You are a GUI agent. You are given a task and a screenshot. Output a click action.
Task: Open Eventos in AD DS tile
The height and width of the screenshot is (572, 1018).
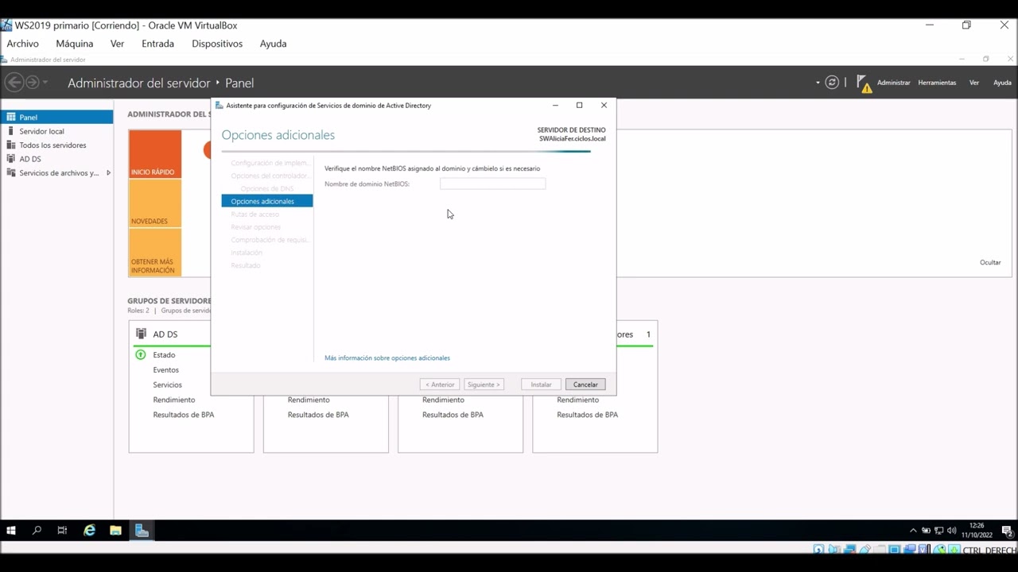tap(166, 370)
